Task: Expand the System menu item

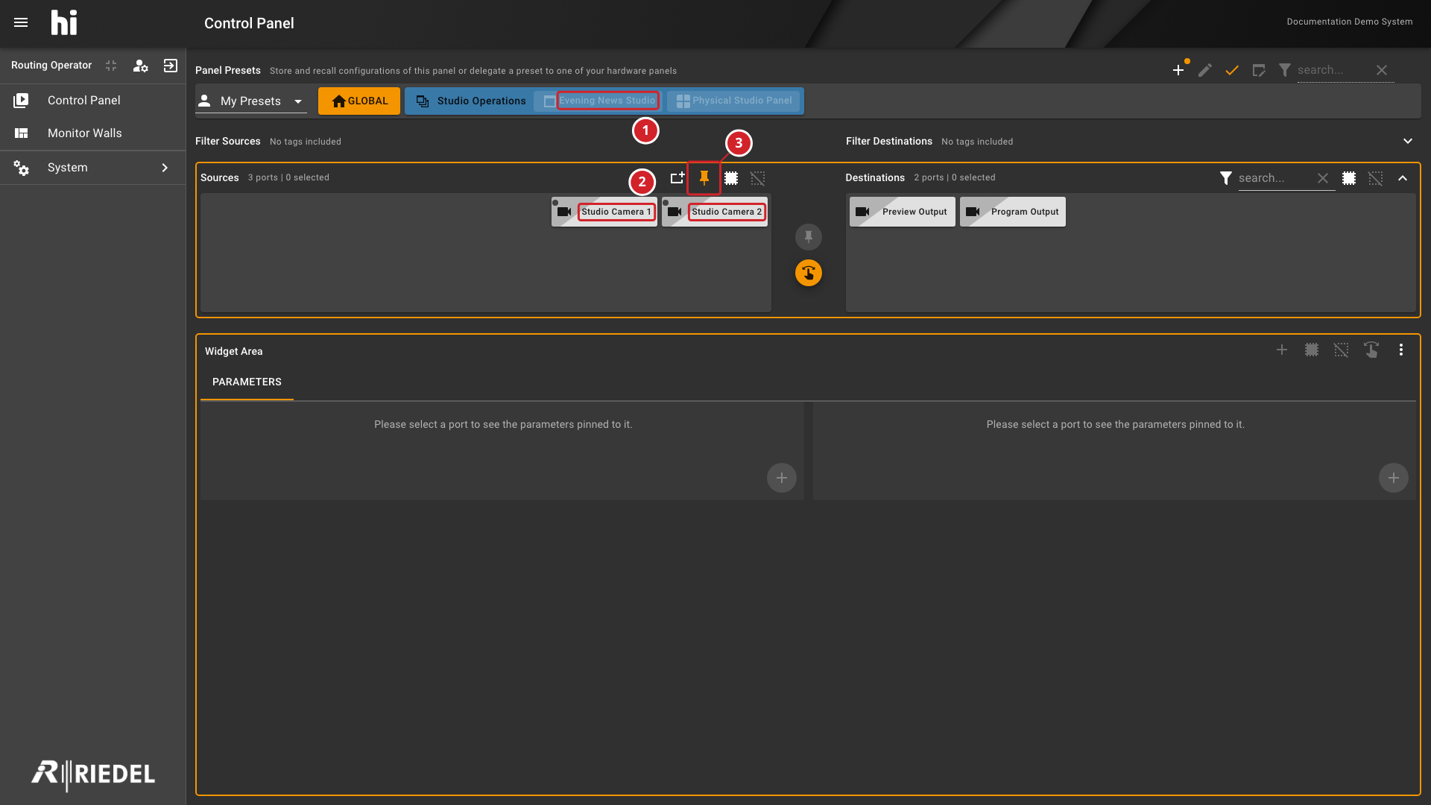Action: [93, 168]
